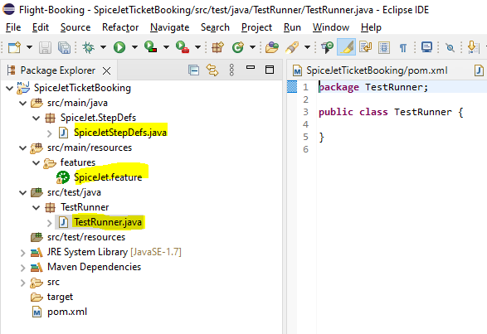Toggle Mark Occurrences highlighter button
This screenshot has width=487, height=334.
point(346,47)
